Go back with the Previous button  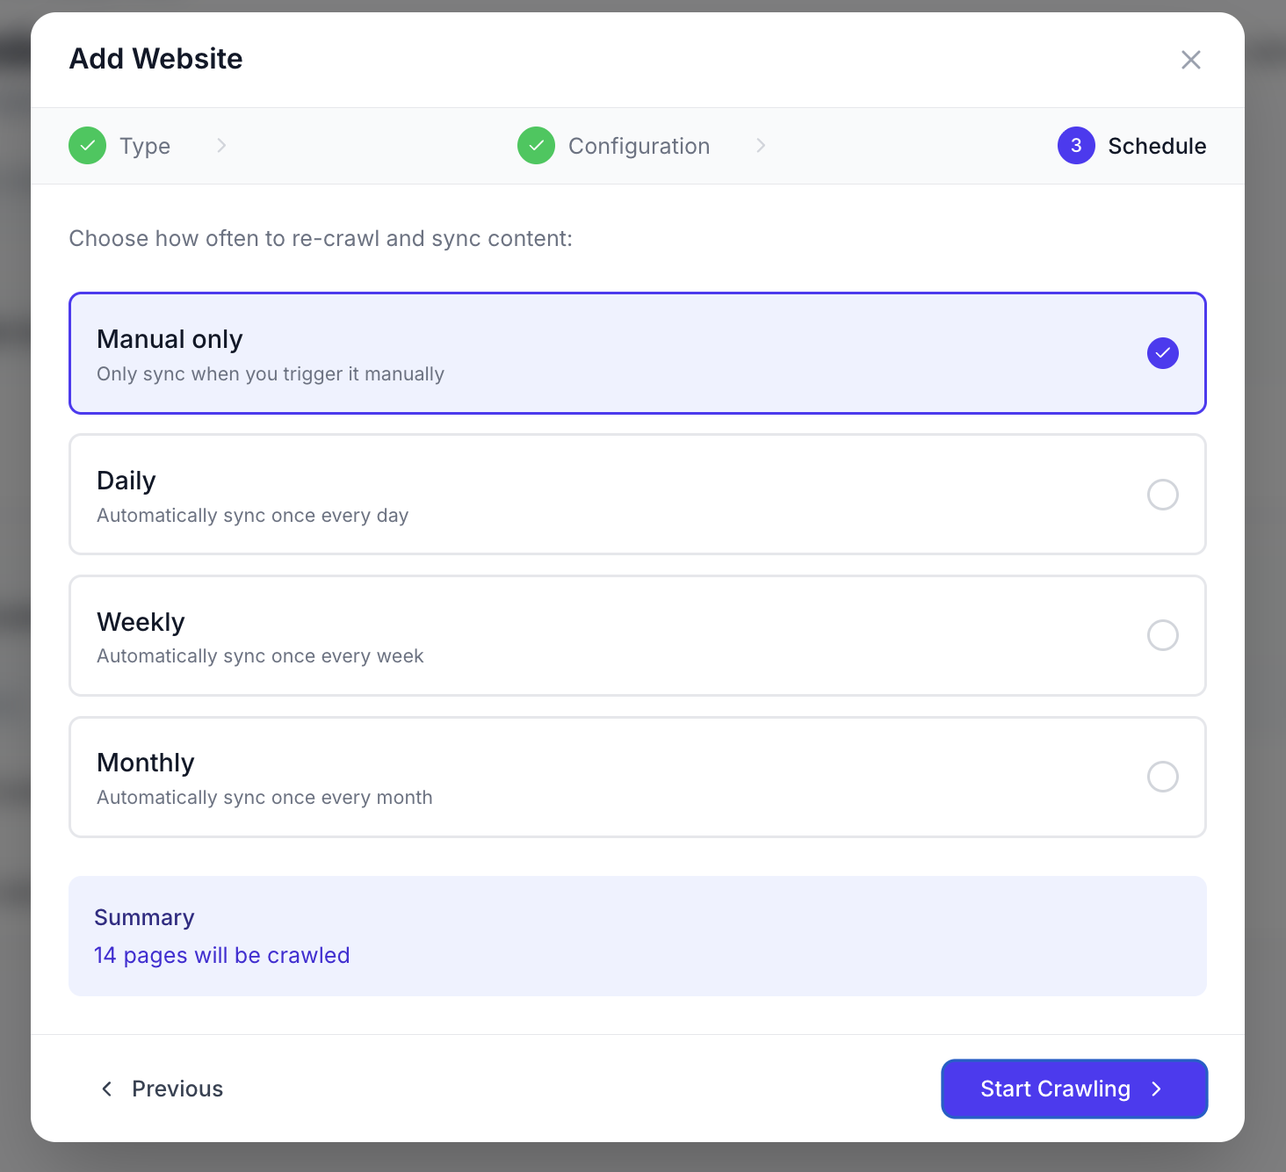click(163, 1089)
